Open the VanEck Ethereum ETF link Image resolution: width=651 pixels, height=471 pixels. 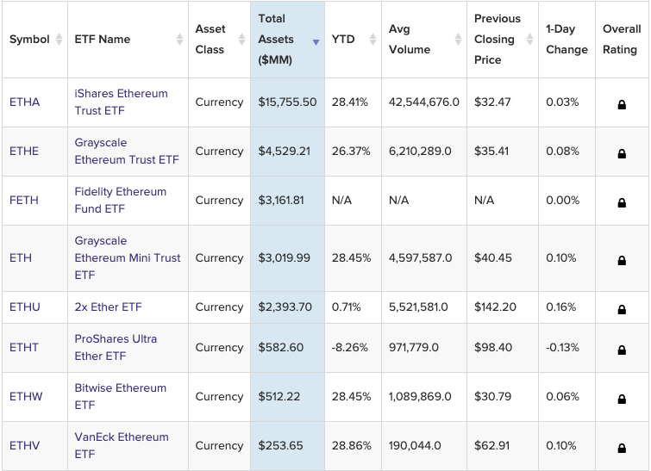pos(121,445)
